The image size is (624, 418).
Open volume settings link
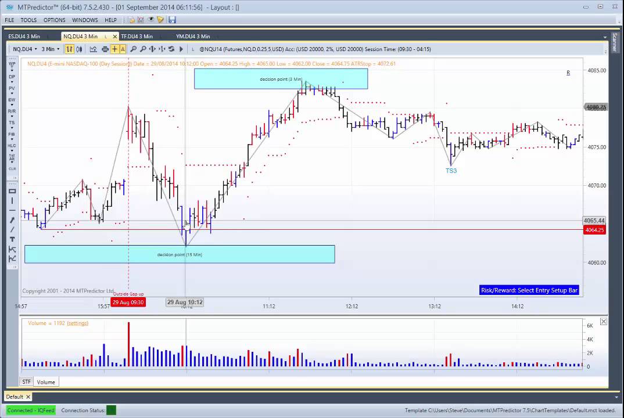(x=78, y=323)
